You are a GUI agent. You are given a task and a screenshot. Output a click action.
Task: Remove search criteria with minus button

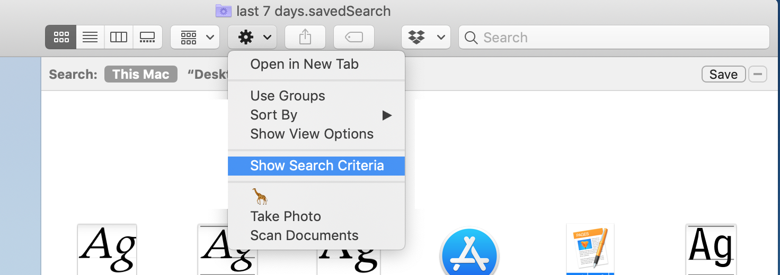[758, 75]
